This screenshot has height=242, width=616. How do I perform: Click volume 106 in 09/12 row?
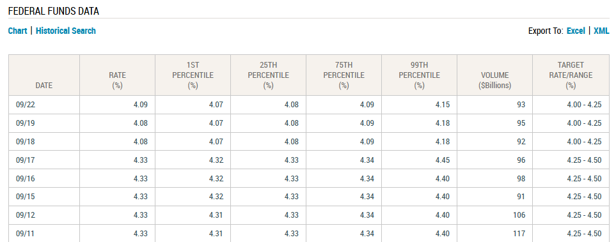518,215
